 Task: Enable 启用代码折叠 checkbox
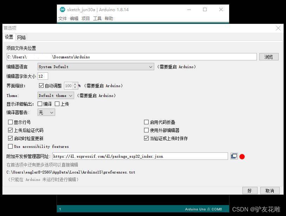146,122
